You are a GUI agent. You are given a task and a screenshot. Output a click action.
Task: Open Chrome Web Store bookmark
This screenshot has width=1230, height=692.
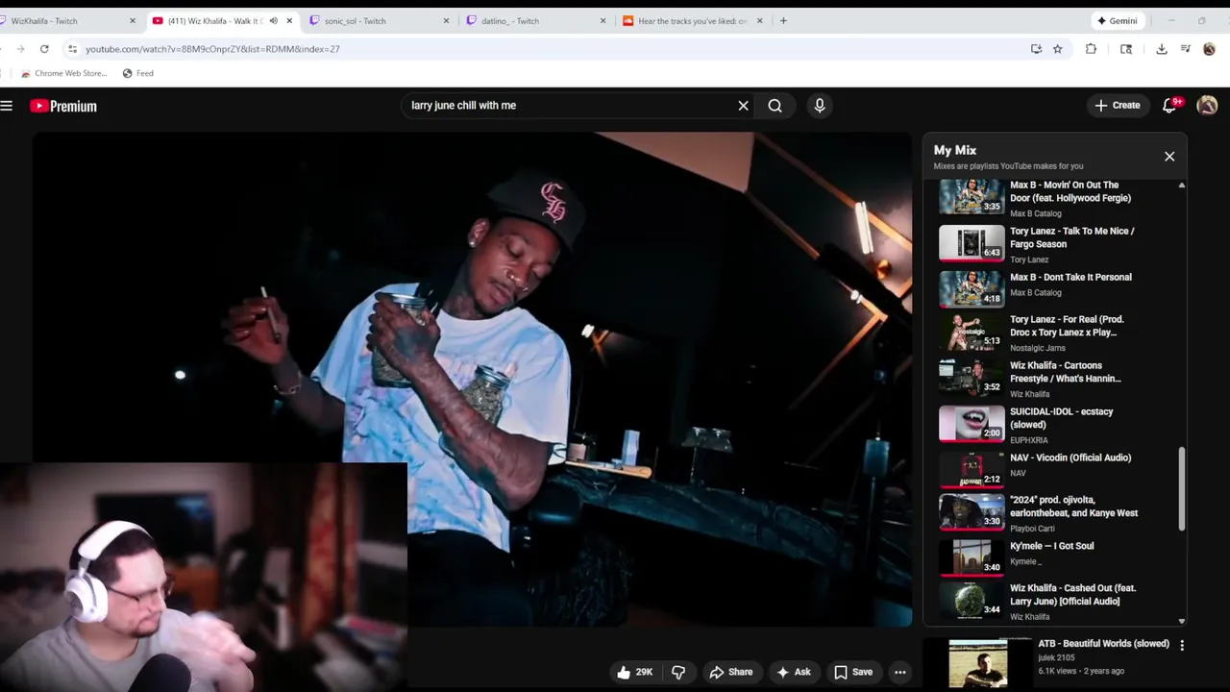[63, 73]
